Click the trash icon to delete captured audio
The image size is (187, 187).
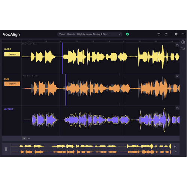click(6, 149)
